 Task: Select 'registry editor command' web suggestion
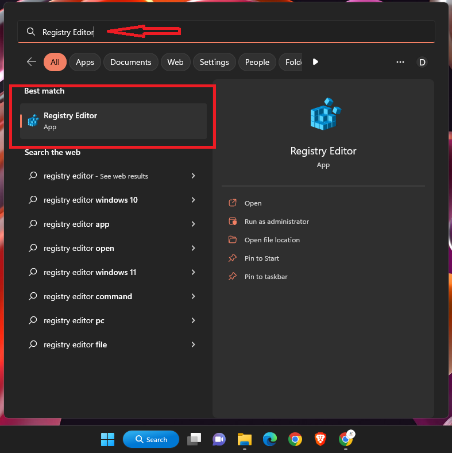coord(113,296)
